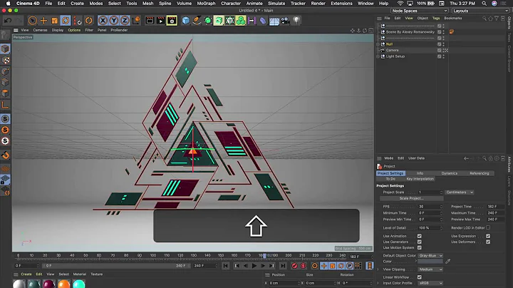Toggle Use Expression checkbox

tap(488, 236)
